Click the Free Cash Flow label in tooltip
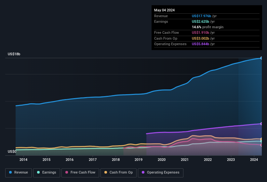 click(167, 32)
